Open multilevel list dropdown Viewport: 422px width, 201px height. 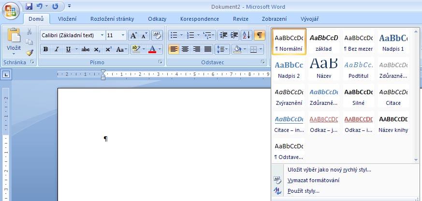tap(209, 35)
